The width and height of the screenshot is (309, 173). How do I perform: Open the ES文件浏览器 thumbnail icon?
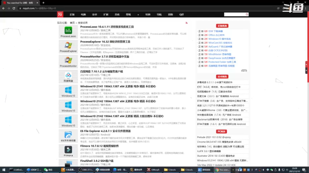coord(68,136)
